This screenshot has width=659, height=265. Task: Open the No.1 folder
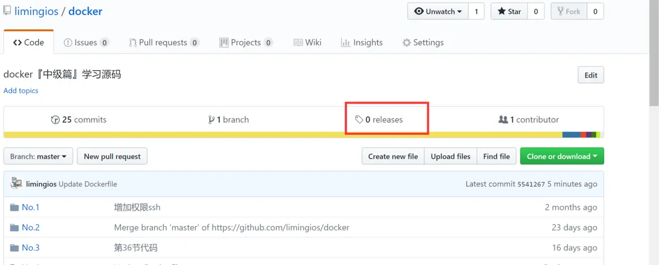click(30, 207)
